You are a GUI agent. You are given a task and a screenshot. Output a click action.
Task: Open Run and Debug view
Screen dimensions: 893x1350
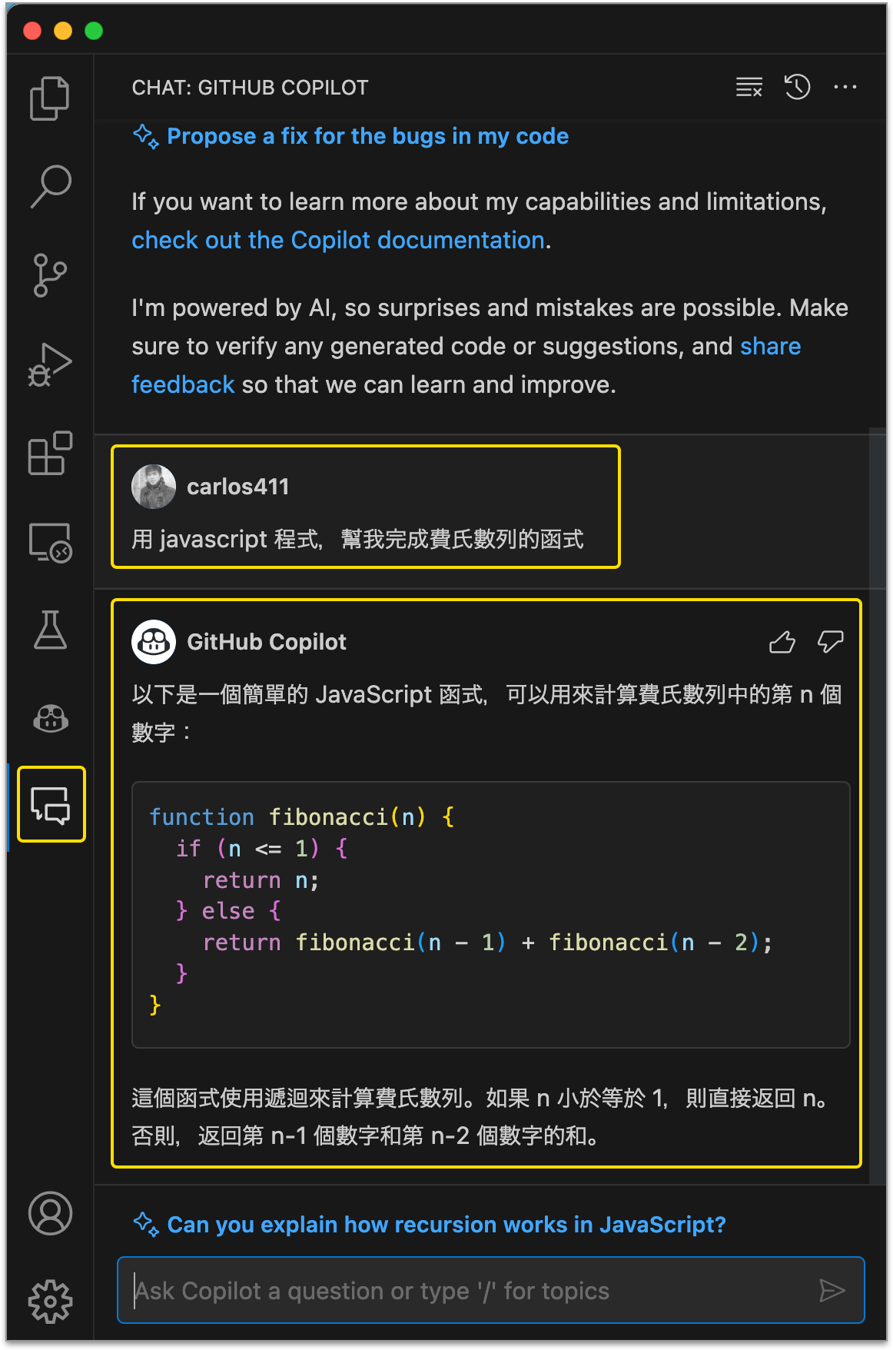point(50,364)
